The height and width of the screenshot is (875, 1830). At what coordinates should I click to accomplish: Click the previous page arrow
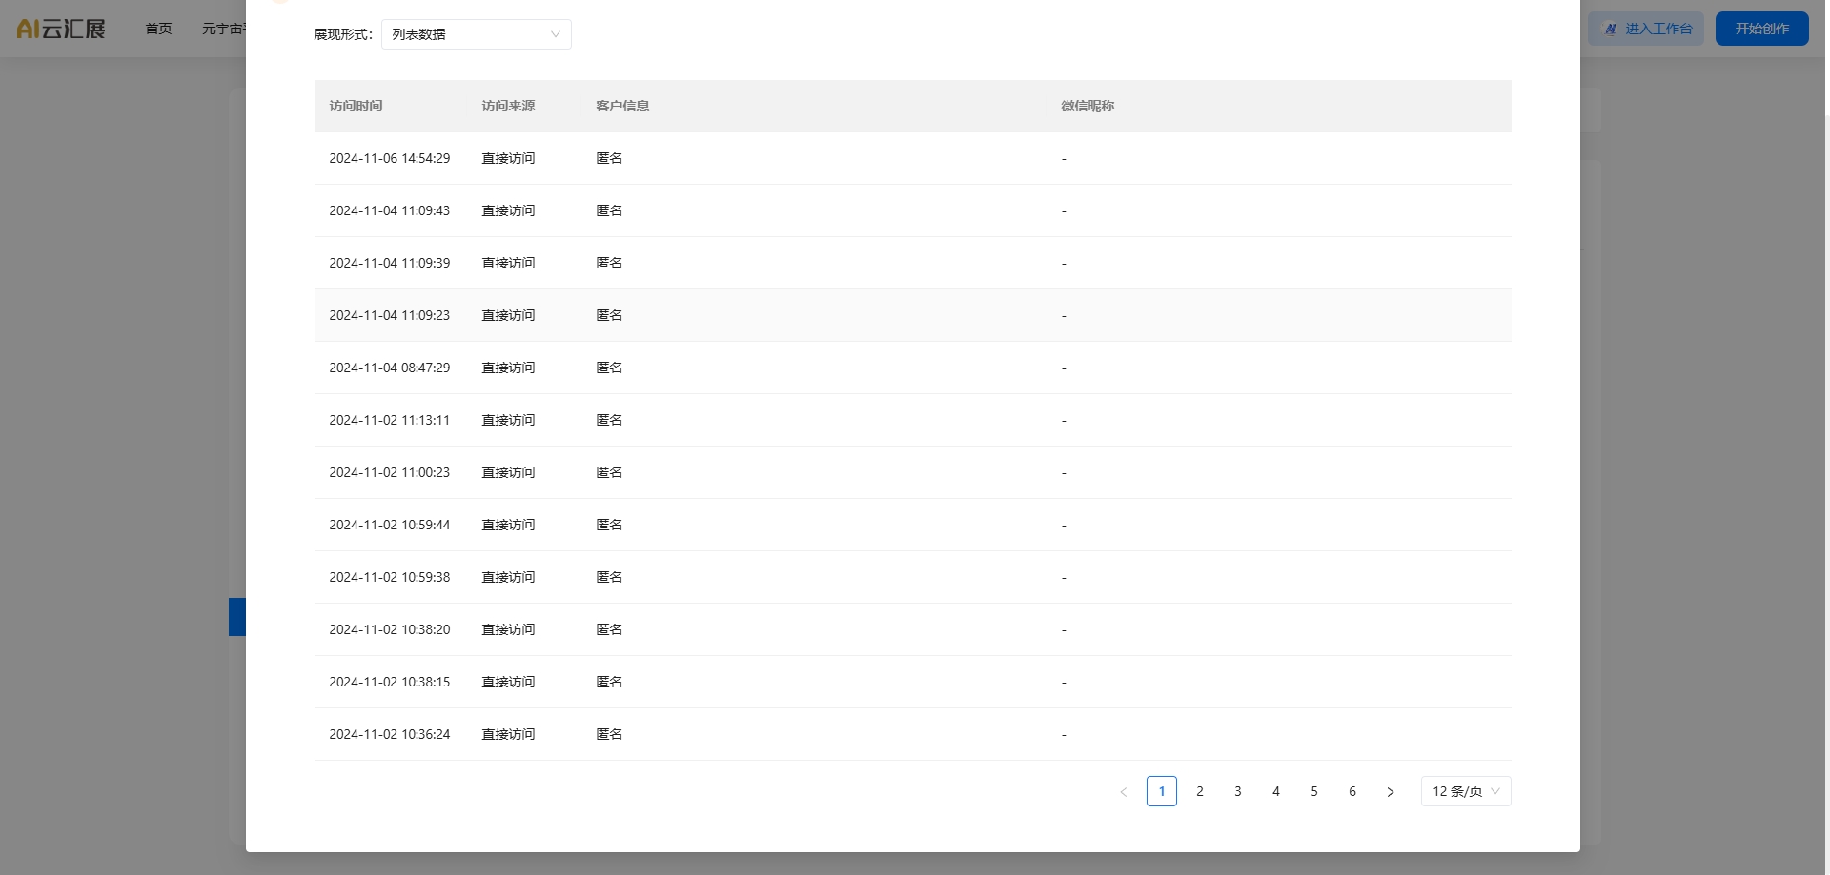pos(1124,791)
